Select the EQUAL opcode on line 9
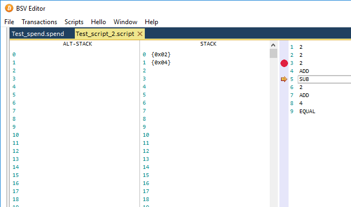The height and width of the screenshot is (207, 351). [307, 112]
